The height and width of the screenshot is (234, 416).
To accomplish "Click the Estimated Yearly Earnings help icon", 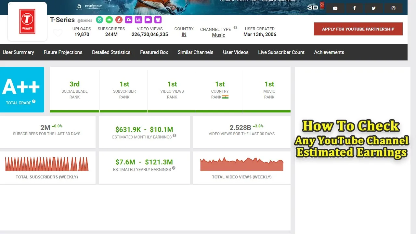I will 174,168.
